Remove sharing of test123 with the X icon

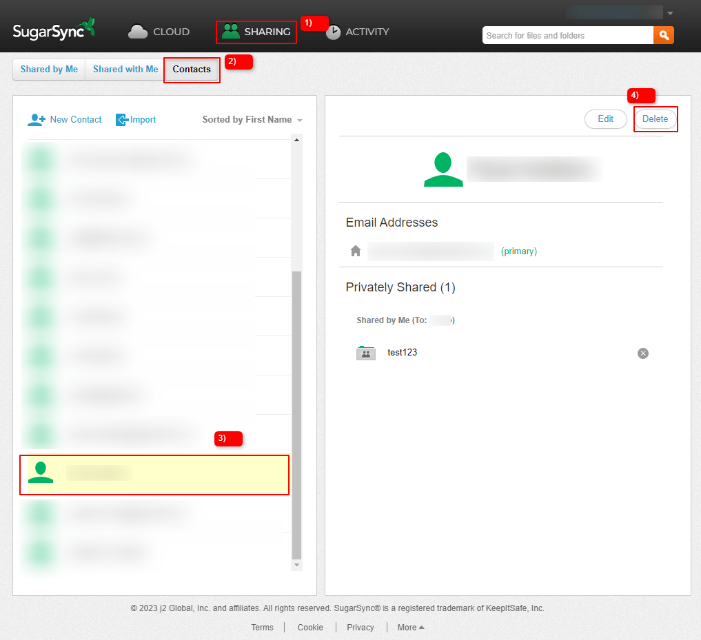(643, 353)
